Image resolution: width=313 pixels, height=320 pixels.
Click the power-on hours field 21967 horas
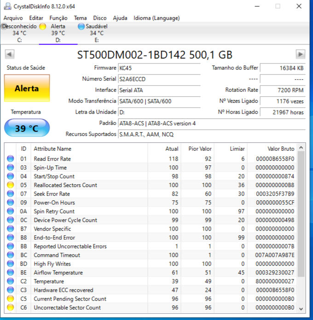(x=283, y=112)
